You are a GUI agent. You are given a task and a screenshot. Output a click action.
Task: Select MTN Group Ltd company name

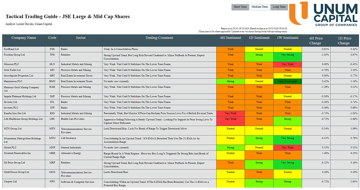12,129
